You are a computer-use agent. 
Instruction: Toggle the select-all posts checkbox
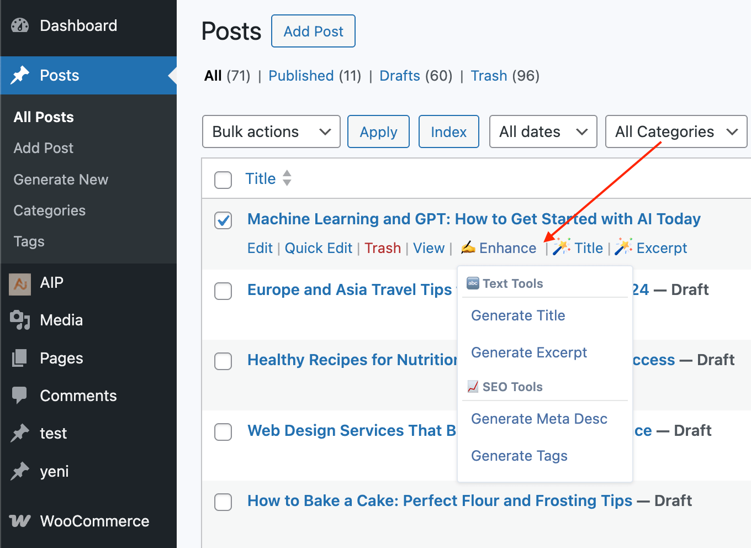point(223,180)
